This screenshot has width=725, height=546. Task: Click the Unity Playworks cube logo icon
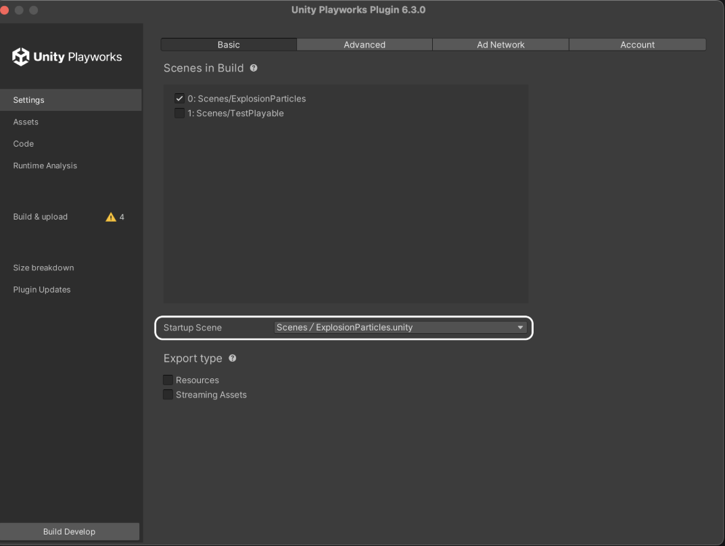(x=20, y=57)
